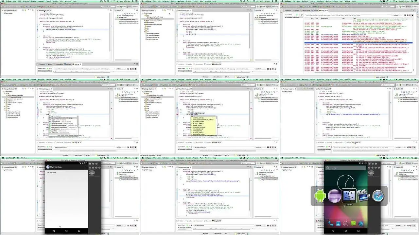Expand the gen folder in the 5:32 frame
The image size is (419, 235).
[x=145, y=21]
